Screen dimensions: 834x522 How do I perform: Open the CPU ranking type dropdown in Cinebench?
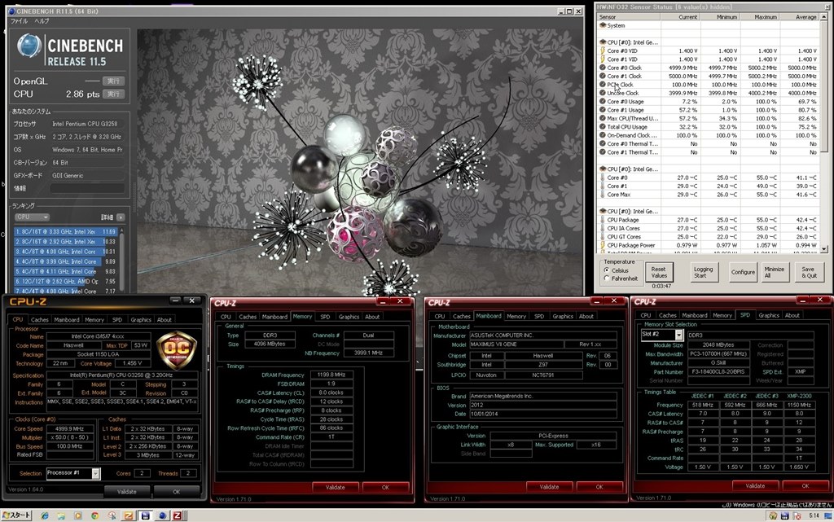pos(32,217)
